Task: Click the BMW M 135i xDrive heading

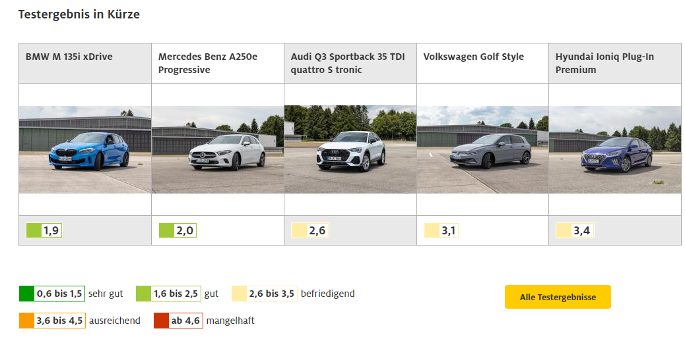Action: [69, 57]
